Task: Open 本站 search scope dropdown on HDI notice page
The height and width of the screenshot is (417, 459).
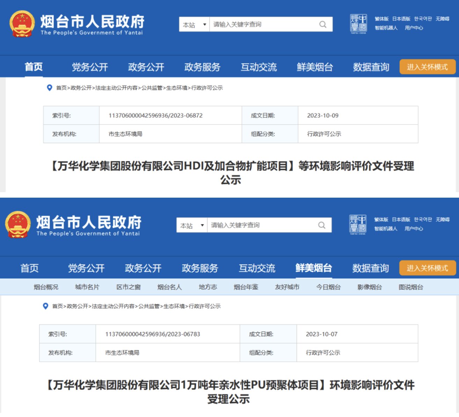Action: (194, 24)
